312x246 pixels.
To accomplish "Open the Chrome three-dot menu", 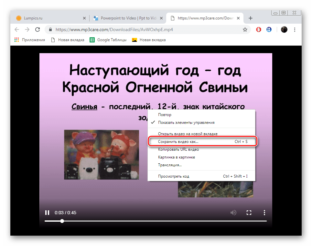I will [x=295, y=29].
